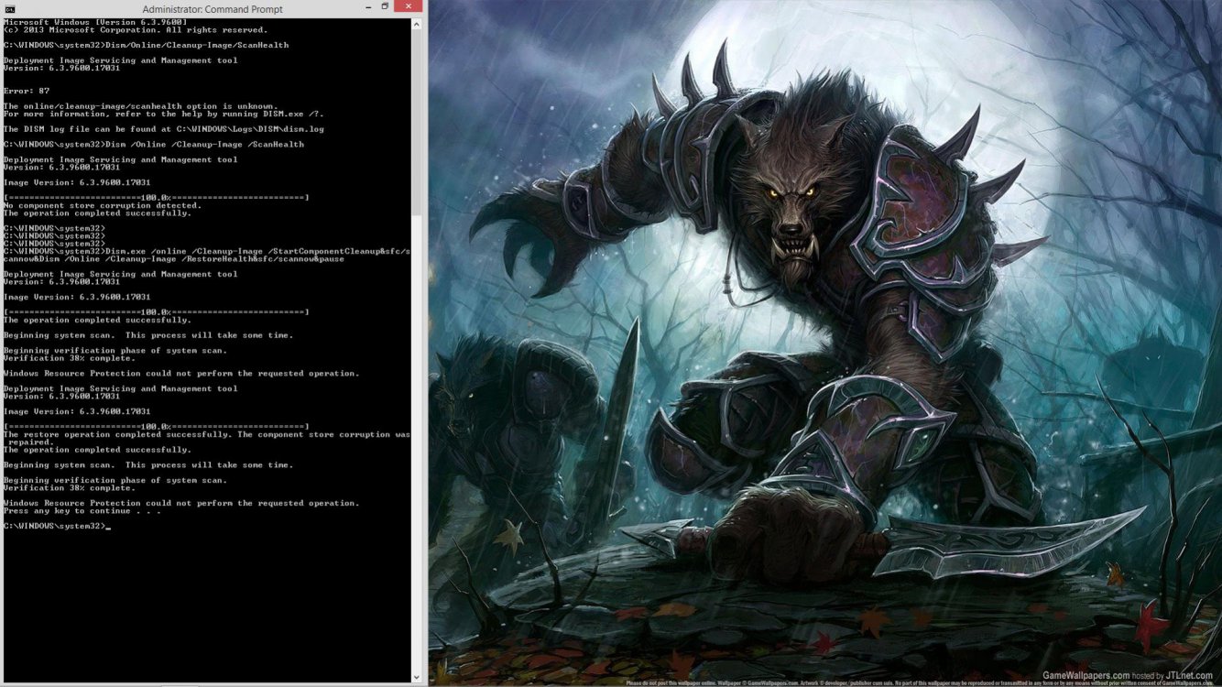Click the final C:\WINDOWS\system32> prompt with cursor
The height and width of the screenshot is (687, 1222).
[57, 526]
